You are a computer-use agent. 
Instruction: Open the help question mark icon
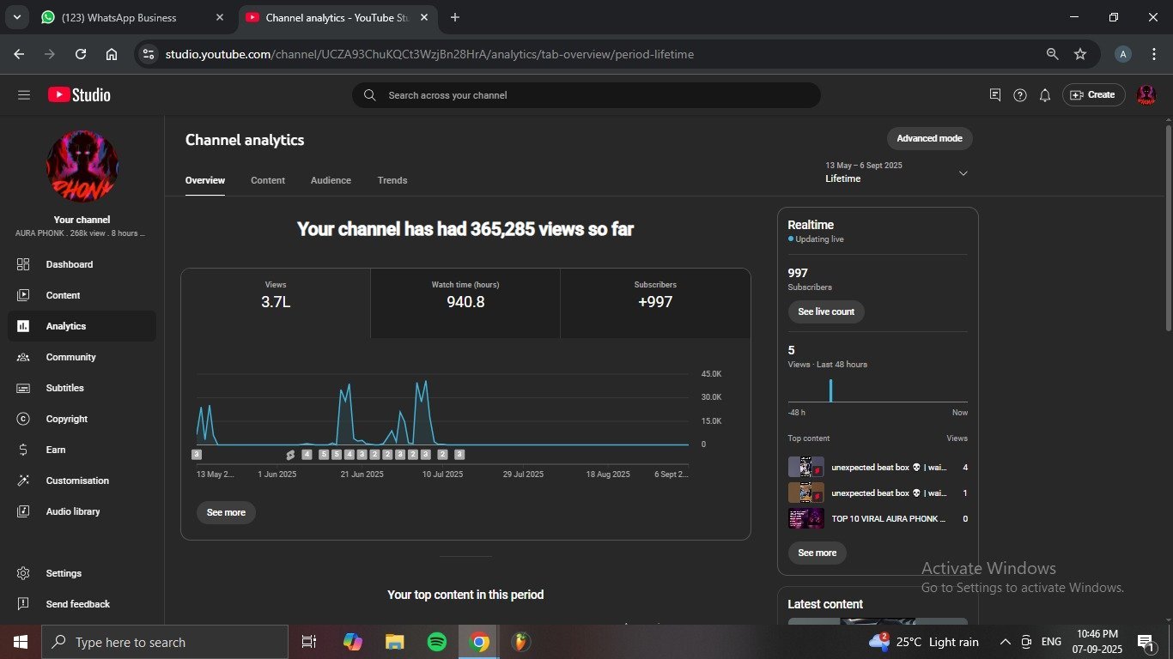pyautogui.click(x=1019, y=95)
